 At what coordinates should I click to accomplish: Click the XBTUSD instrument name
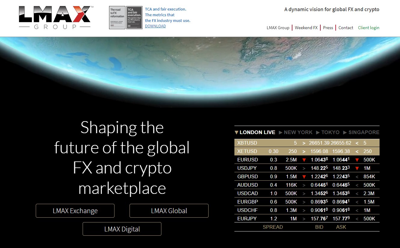pos(247,143)
